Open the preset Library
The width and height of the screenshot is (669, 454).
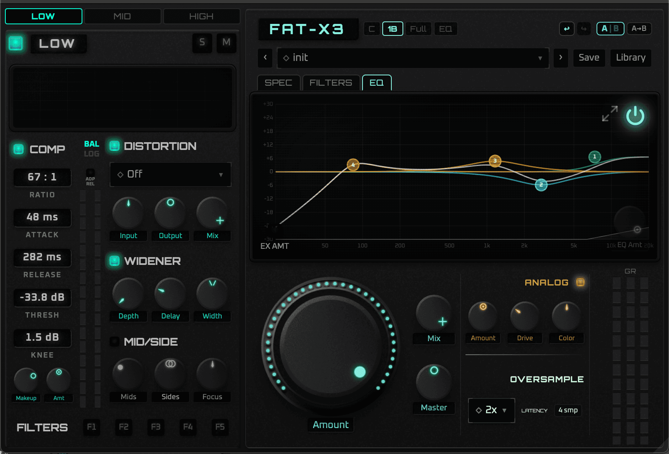click(630, 58)
